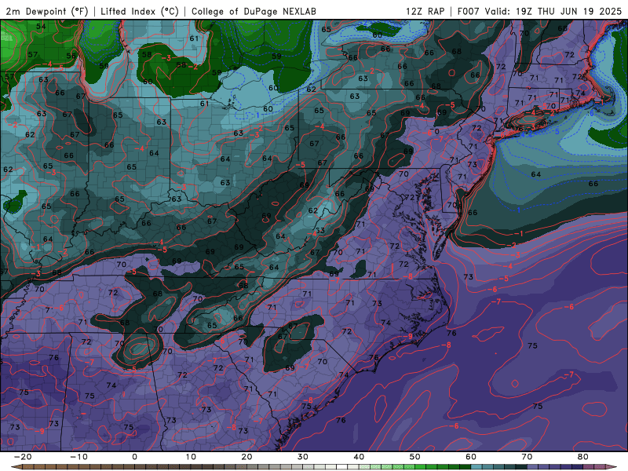Click the 0 value on the color scale

pyautogui.click(x=134, y=457)
